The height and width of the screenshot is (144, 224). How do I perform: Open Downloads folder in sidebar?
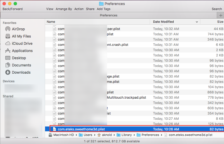pyautogui.click(x=21, y=72)
